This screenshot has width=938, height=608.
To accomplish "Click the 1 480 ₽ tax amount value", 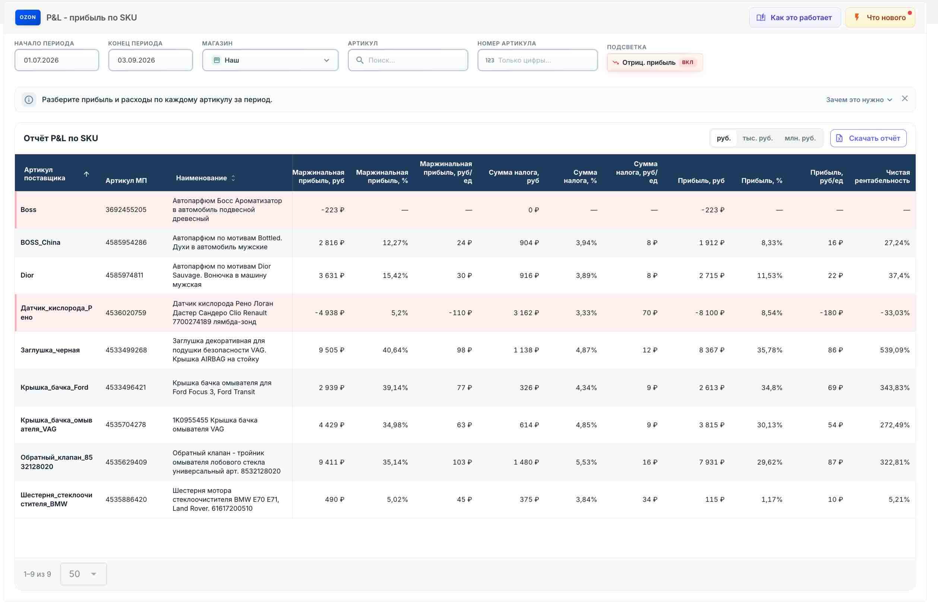I will point(526,462).
